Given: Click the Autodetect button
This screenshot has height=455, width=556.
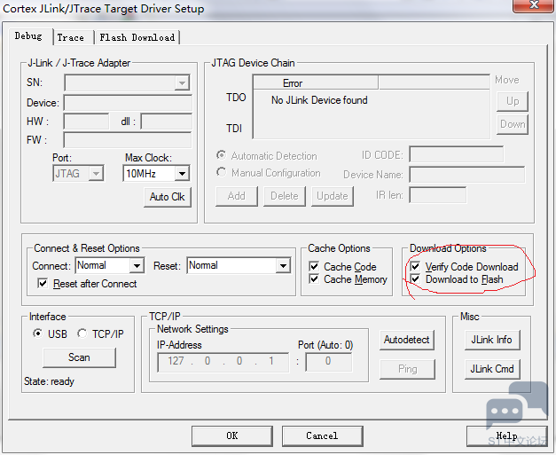Looking at the screenshot, I should pyautogui.click(x=407, y=340).
